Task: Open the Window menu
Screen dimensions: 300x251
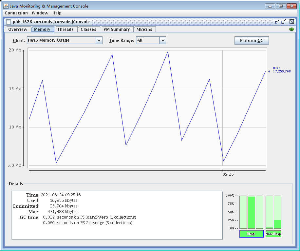Action: coord(40,13)
